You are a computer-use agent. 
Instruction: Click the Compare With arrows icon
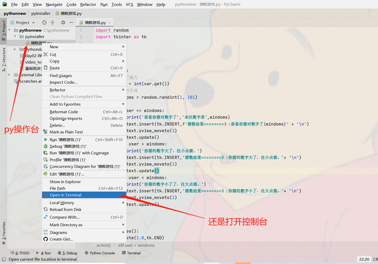46,217
